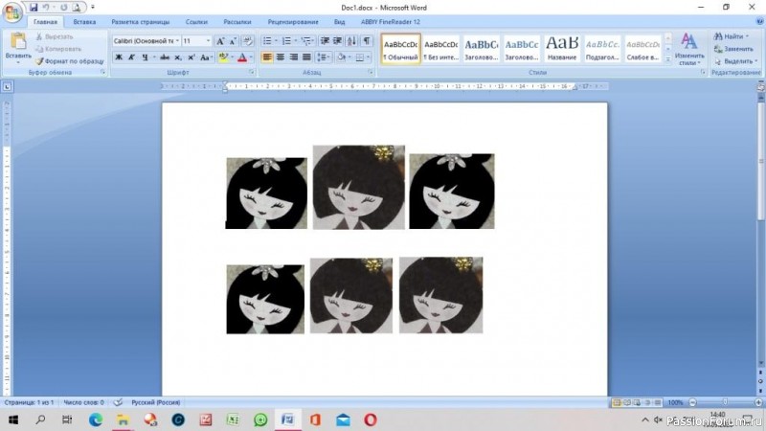The height and width of the screenshot is (431, 766).
Task: Click the font color letter A
Action: point(240,57)
